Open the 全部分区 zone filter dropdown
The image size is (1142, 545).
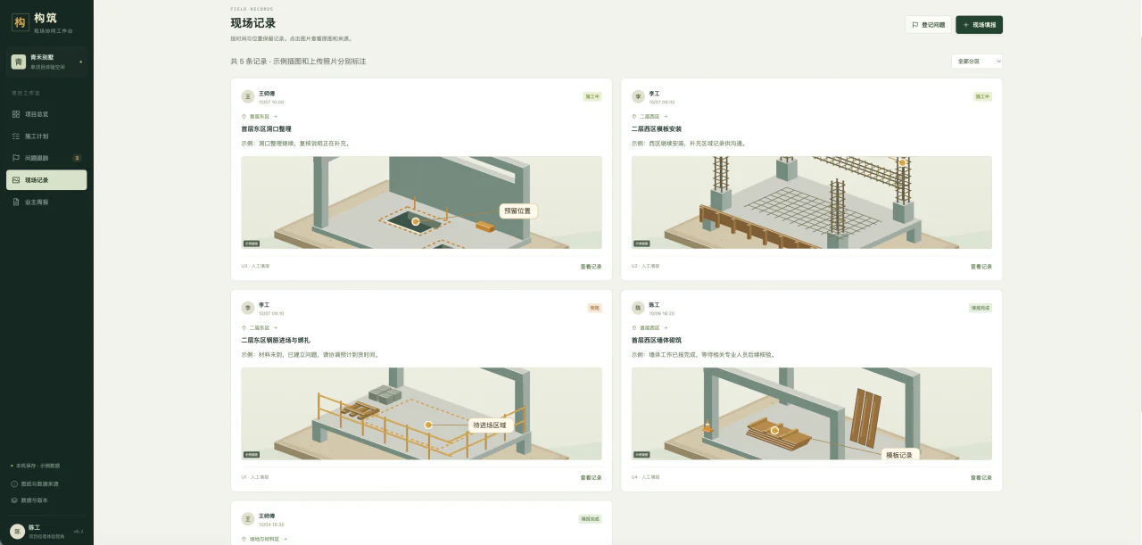(977, 62)
